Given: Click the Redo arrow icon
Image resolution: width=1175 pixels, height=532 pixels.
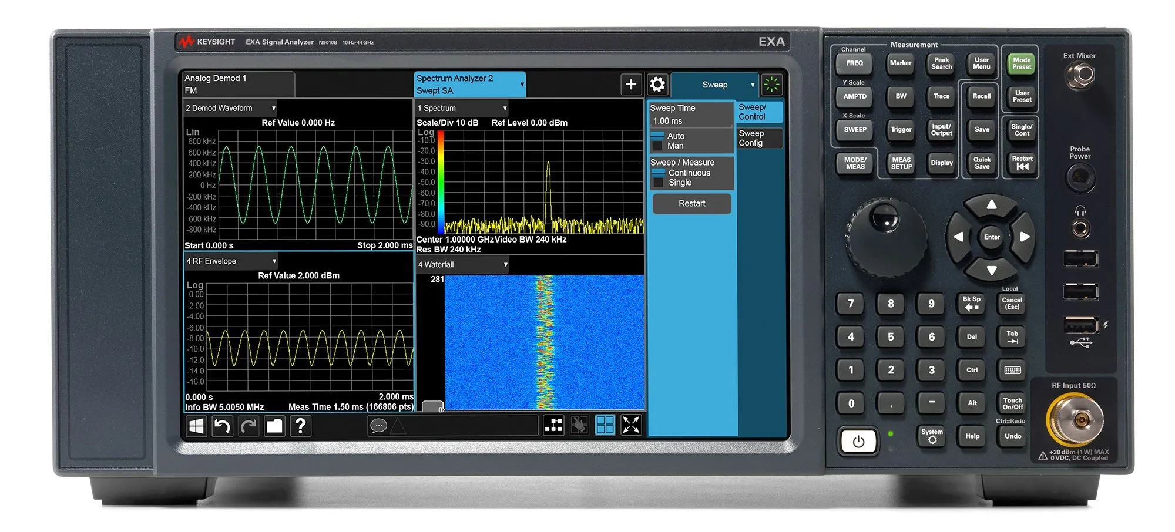Looking at the screenshot, I should 247,427.
